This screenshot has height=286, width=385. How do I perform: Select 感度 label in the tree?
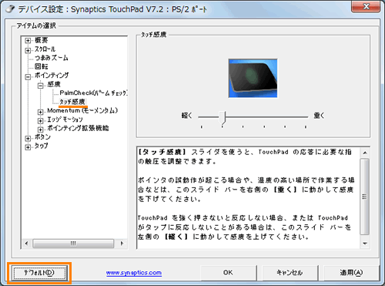(x=54, y=84)
